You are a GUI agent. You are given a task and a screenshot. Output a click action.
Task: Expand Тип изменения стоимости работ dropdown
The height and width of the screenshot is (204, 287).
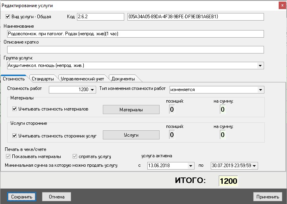pyautogui.click(x=260, y=90)
